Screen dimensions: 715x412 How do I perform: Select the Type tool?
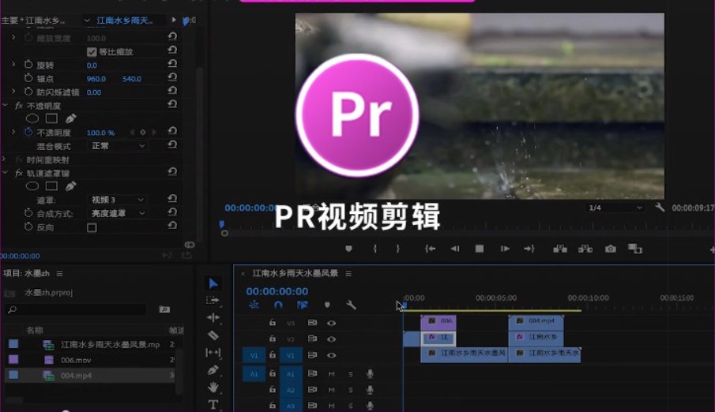(x=213, y=404)
